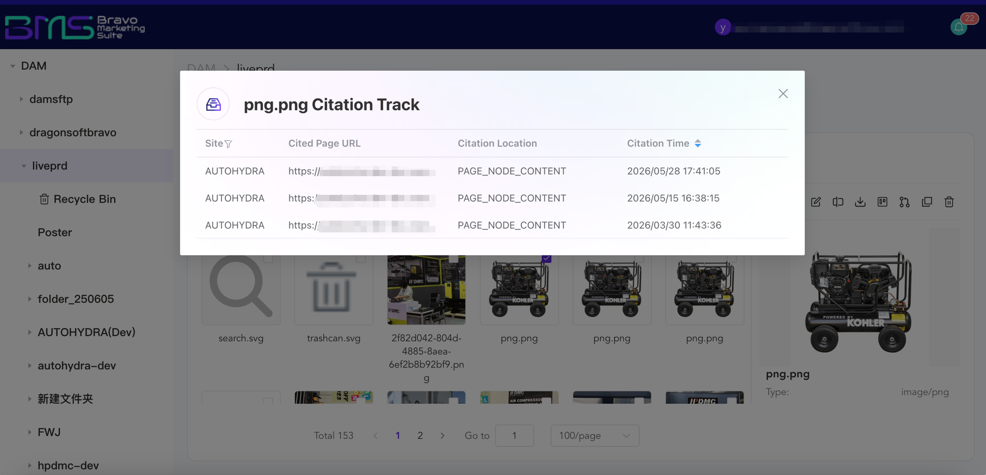
Task: Click the Citation Location column header
Action: [x=497, y=143]
